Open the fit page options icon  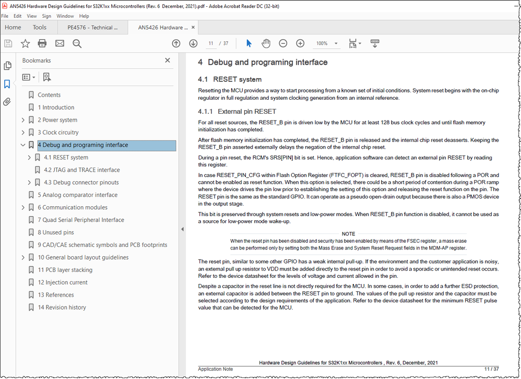click(354, 43)
